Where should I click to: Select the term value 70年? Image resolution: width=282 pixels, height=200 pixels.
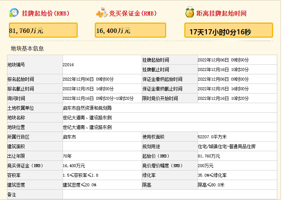67,156
